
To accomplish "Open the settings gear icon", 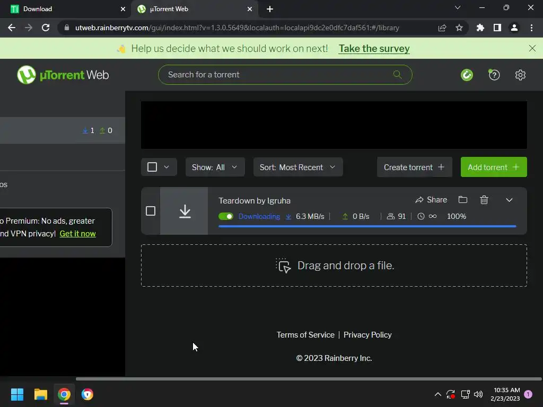I will 520,75.
